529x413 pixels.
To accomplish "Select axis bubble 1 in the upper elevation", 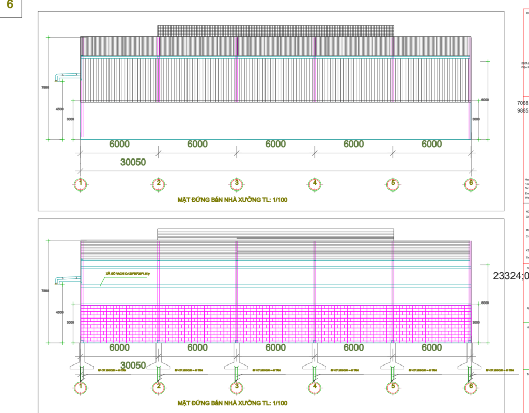I will [x=80, y=184].
